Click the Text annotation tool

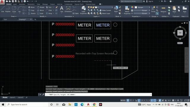click(61, 9)
